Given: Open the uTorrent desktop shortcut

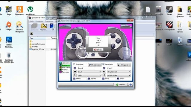Looking at the screenshot, I should point(30,11).
